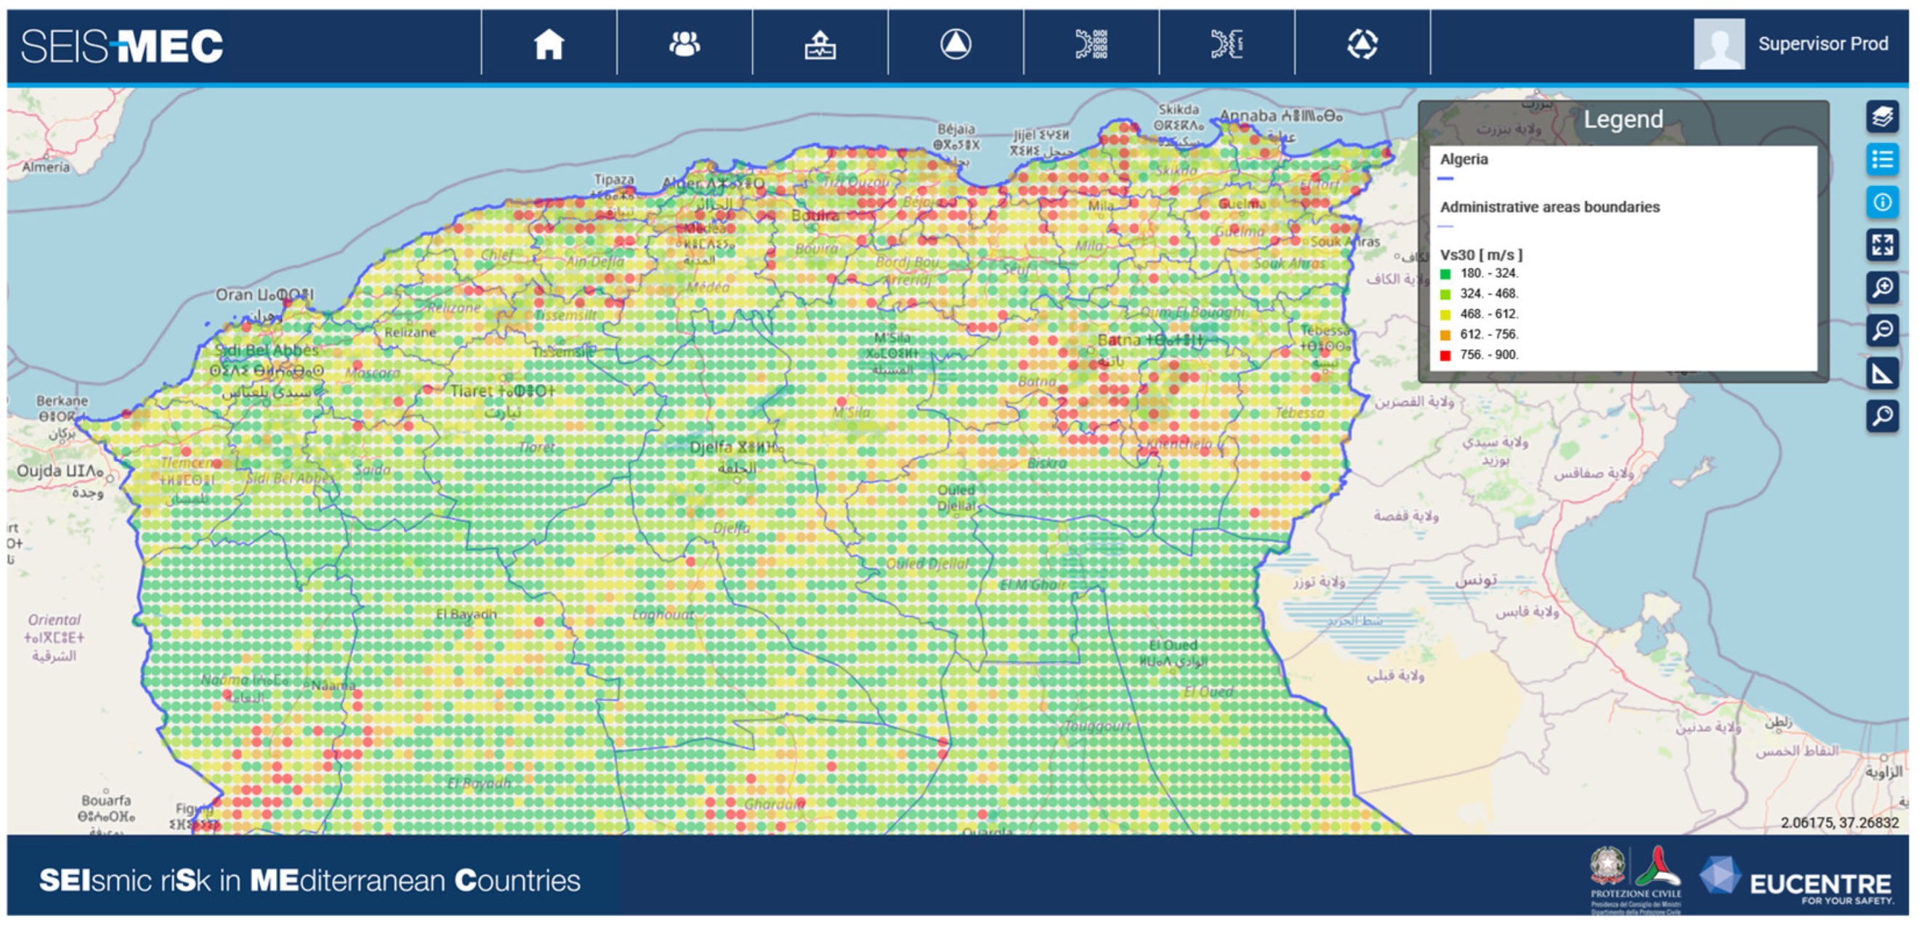
Task: Open the DNA info navigation icon
Action: pos(1226,44)
